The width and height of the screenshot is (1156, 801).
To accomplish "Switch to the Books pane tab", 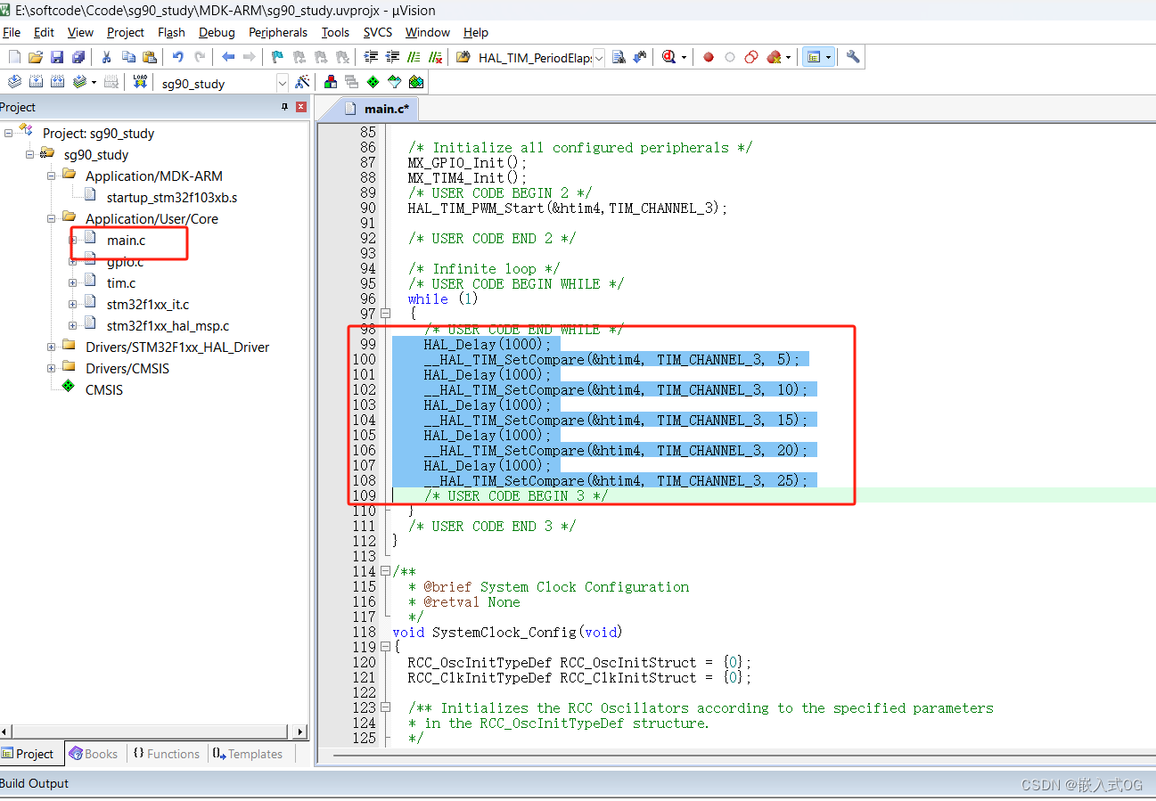I will tap(94, 754).
